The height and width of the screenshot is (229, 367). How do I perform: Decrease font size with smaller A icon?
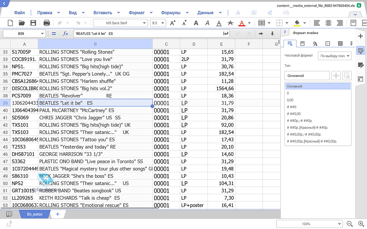[184, 23]
